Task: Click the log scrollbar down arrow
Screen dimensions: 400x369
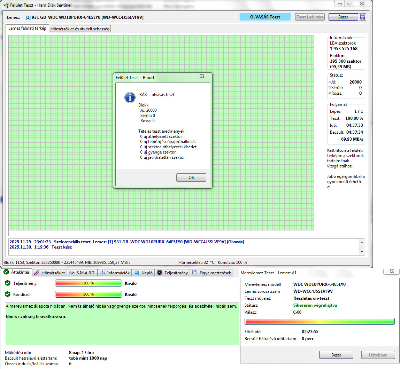Action: coord(362,252)
